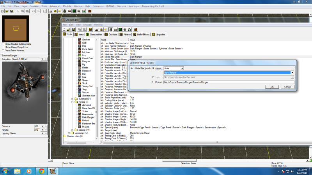Screen dimensions: 312x175
Task: Switch to the Destructibles tab
Action: coord(94,35)
